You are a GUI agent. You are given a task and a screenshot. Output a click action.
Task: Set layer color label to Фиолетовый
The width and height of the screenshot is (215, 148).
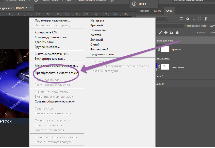99,49
